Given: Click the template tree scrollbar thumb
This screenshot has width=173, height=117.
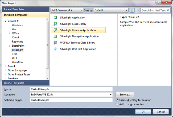Looking at the screenshot, I should pyautogui.click(x=47, y=45).
